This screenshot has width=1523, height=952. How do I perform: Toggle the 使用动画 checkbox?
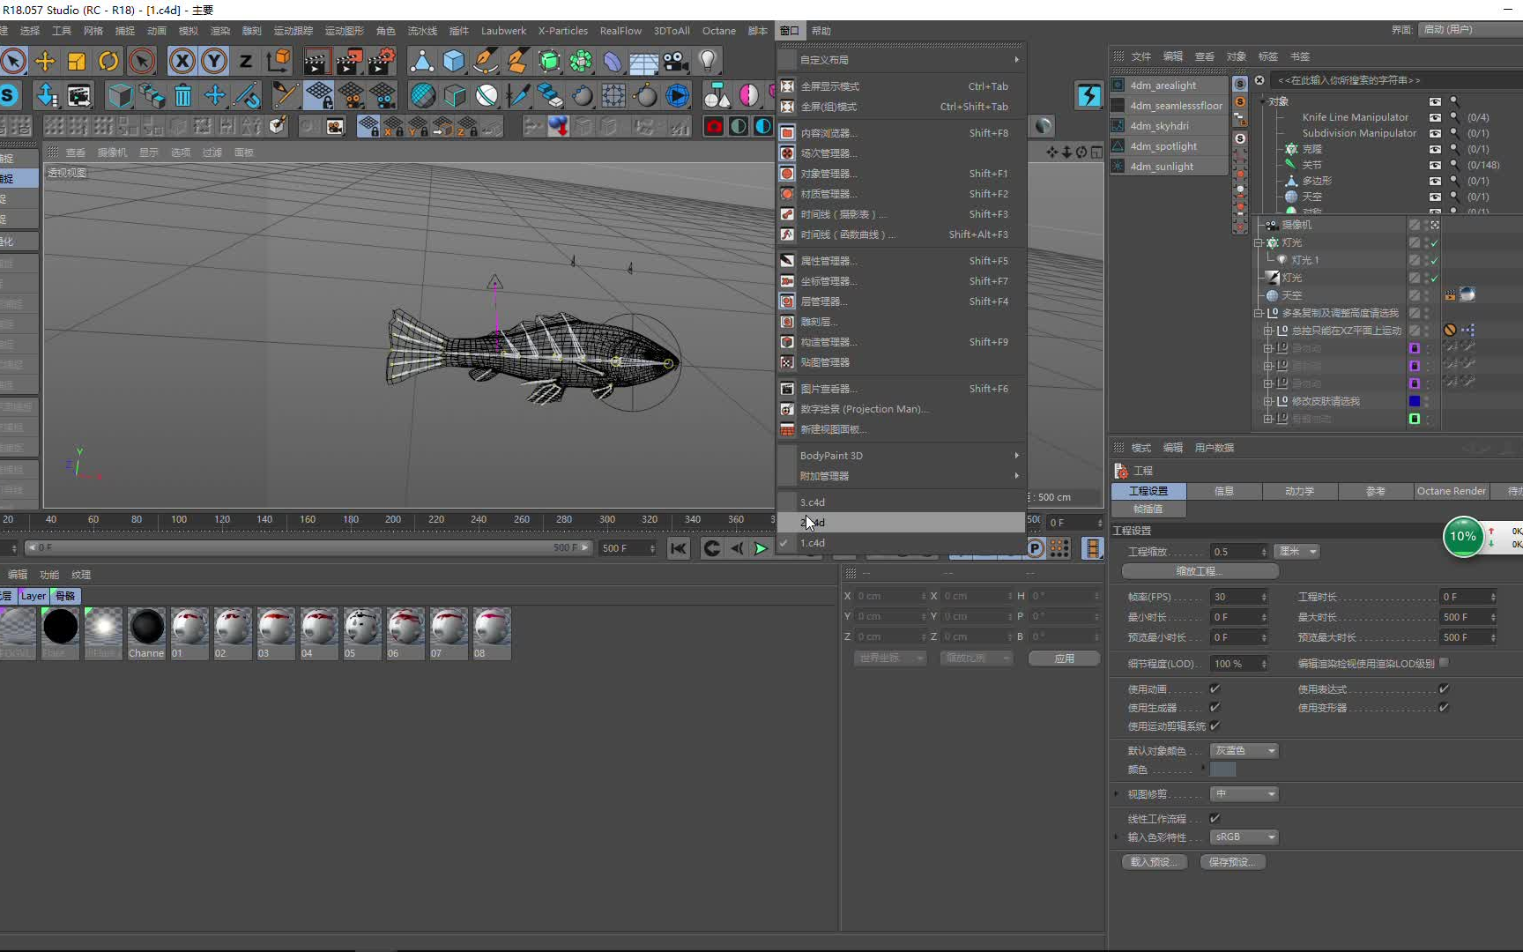pyautogui.click(x=1215, y=688)
